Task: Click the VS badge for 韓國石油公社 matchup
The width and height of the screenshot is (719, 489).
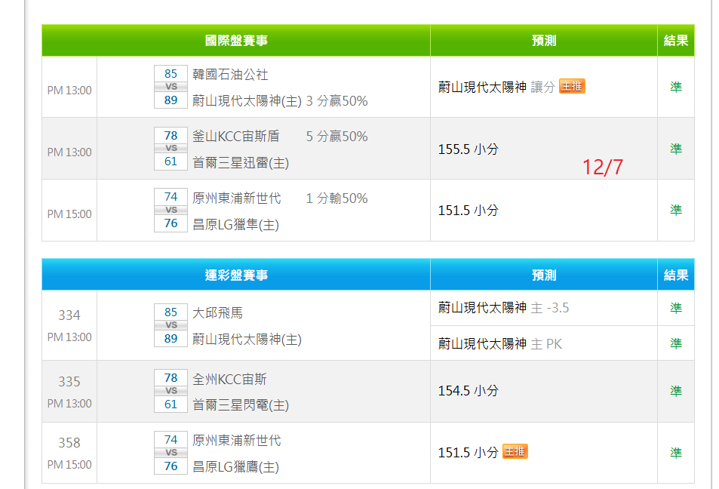Action: 171,87
